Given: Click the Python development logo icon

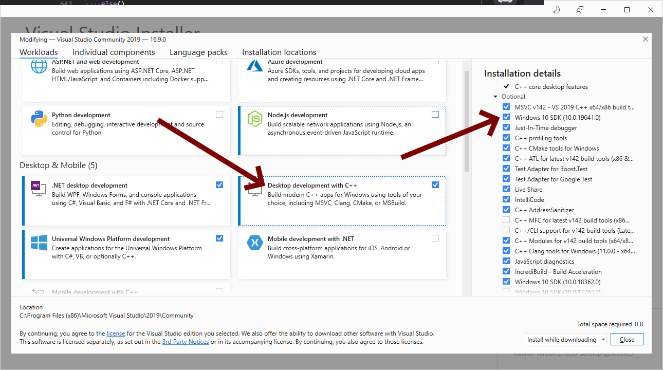Looking at the screenshot, I should (x=39, y=119).
